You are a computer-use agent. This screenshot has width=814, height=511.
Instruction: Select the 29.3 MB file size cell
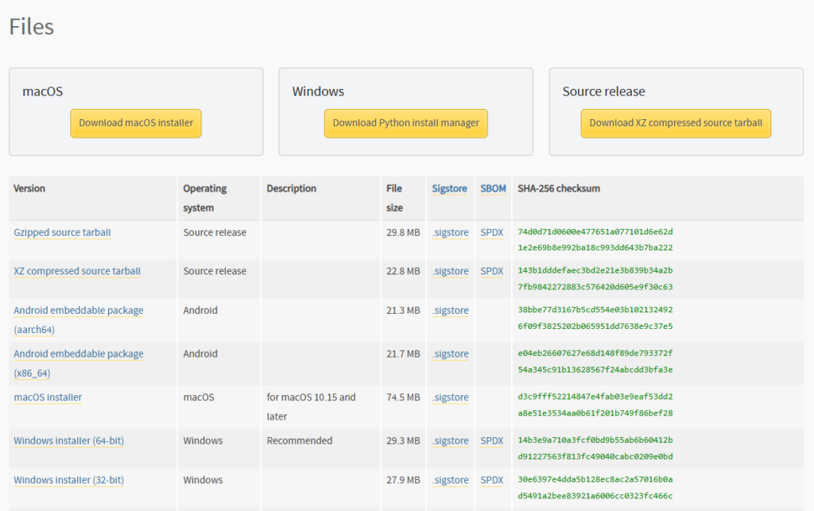(x=403, y=441)
